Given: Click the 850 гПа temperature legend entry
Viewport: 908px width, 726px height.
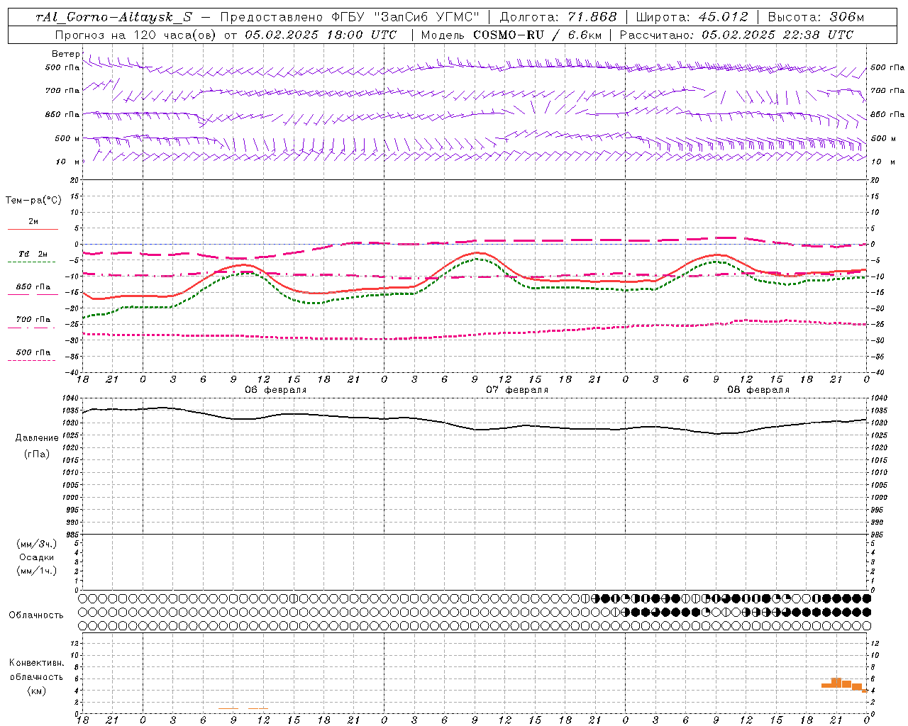Looking at the screenshot, I should (x=33, y=287).
